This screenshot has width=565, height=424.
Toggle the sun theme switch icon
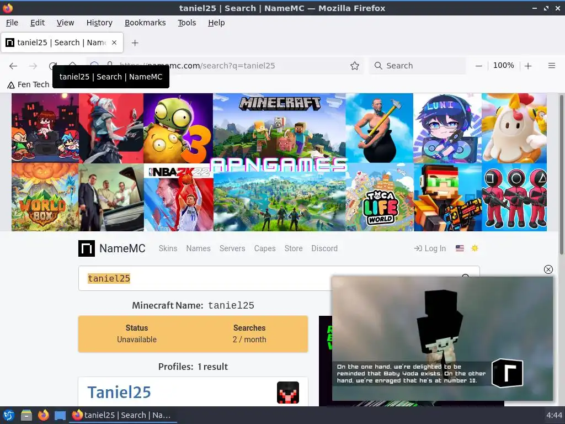click(475, 248)
